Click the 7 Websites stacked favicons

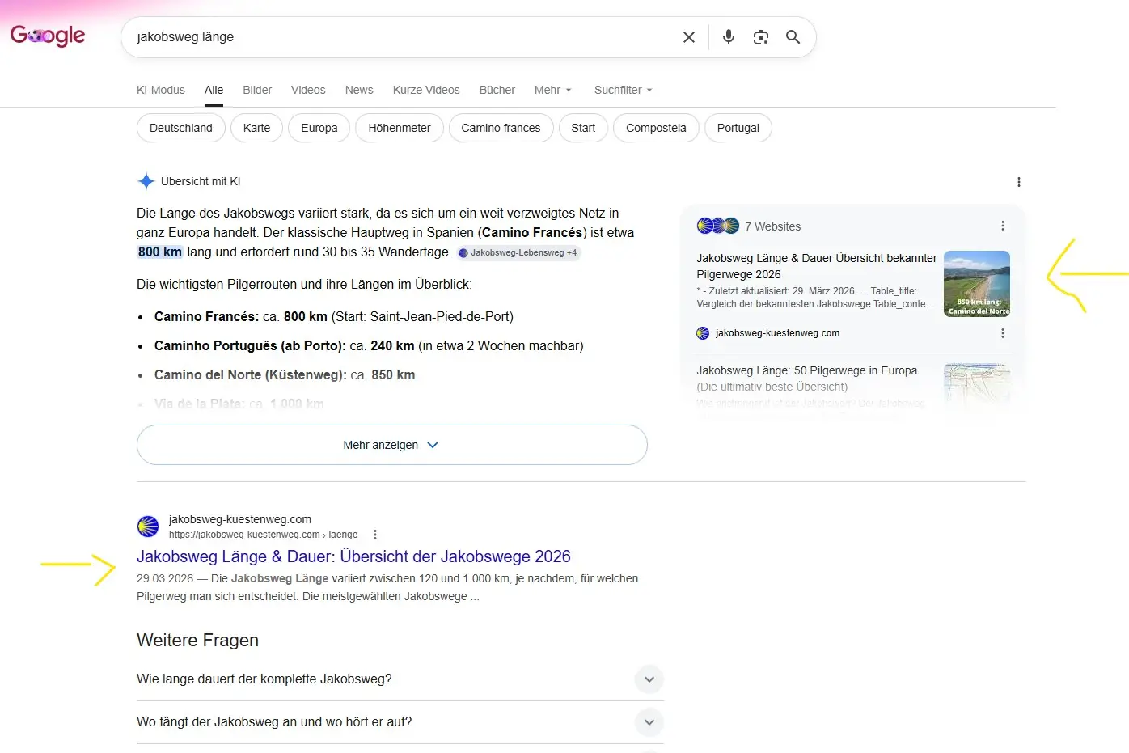pyautogui.click(x=718, y=226)
